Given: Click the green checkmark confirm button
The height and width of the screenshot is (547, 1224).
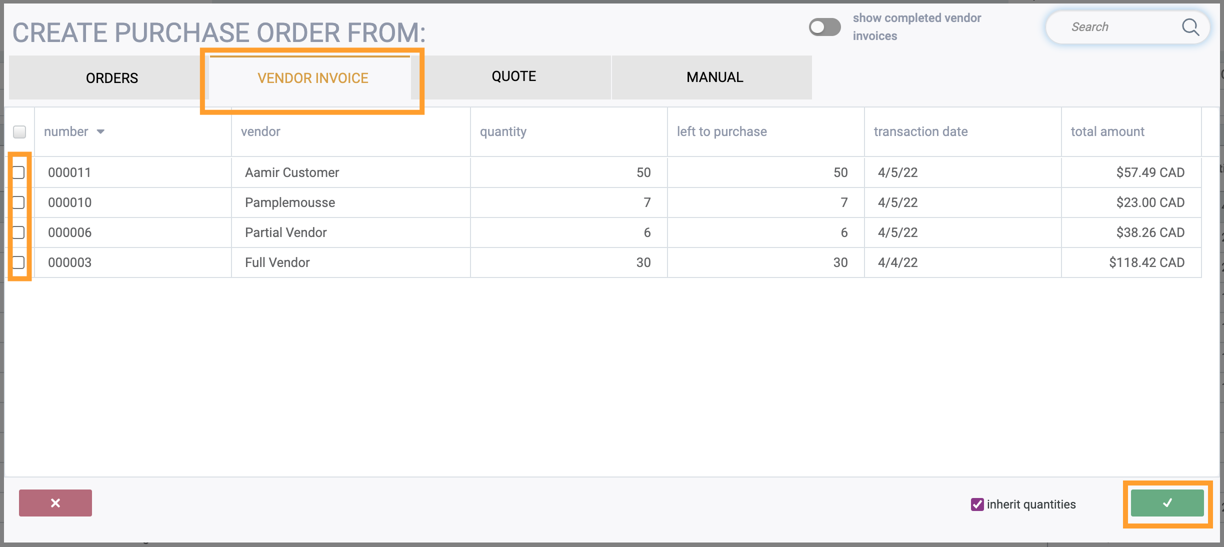Looking at the screenshot, I should (1167, 503).
